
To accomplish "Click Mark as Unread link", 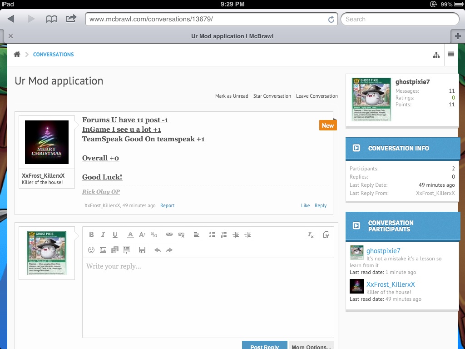I will (232, 96).
